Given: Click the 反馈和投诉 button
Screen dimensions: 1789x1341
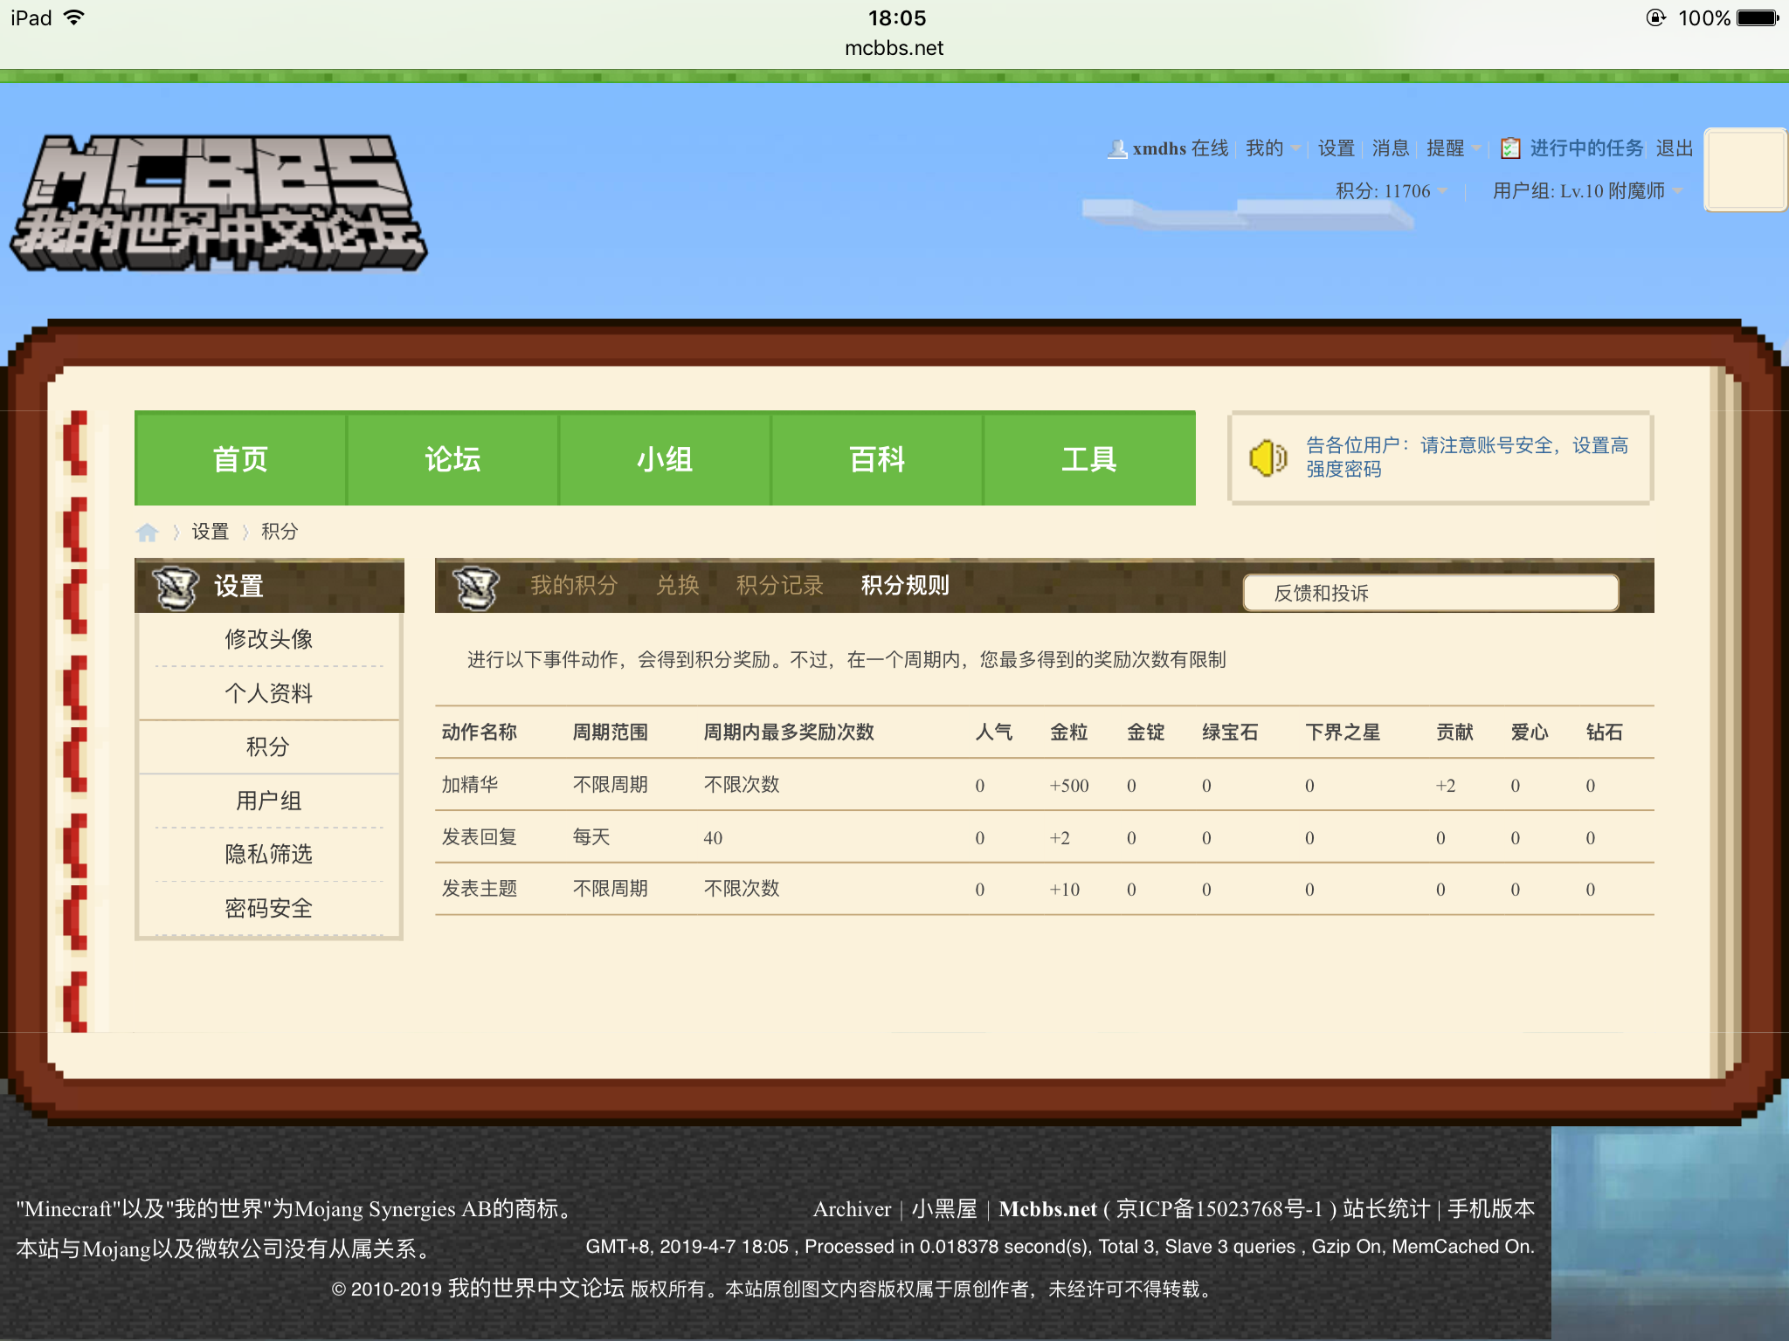Looking at the screenshot, I should click(x=1430, y=594).
